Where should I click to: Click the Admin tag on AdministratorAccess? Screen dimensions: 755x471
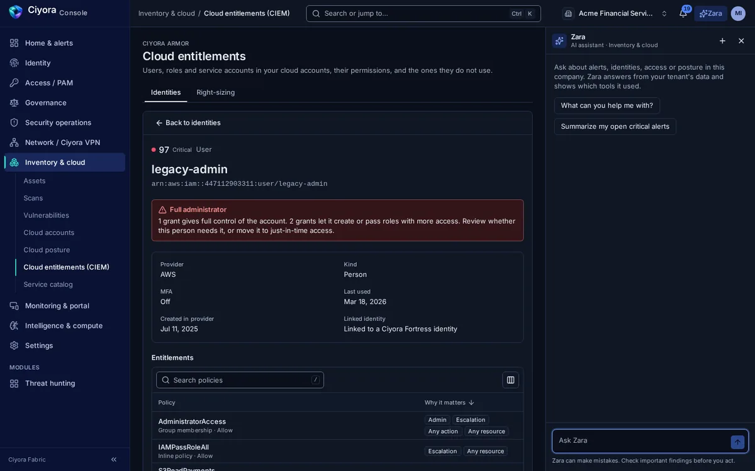437,420
